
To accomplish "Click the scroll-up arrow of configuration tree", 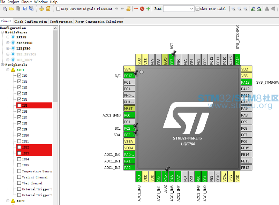I will coord(55,28).
